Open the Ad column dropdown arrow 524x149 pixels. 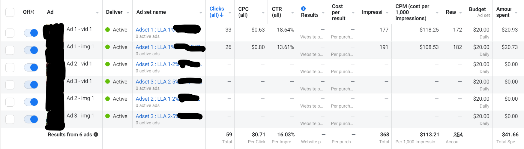97,13
